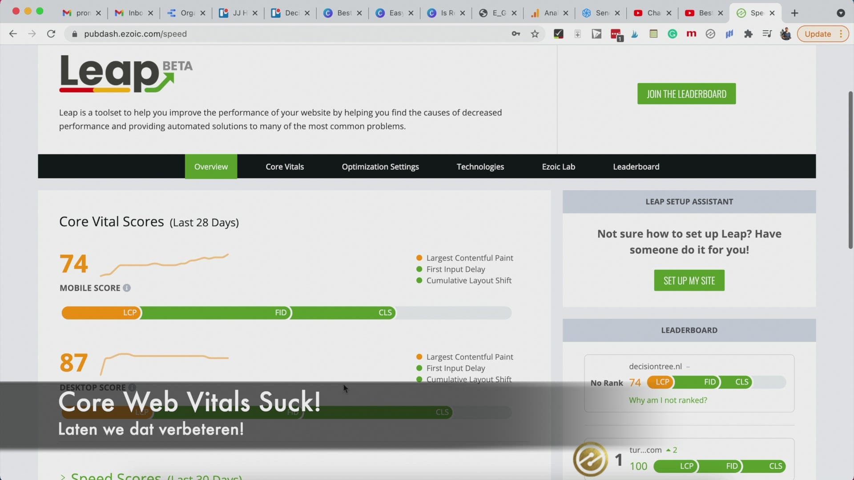Click the blue bars extension icon
This screenshot has width=854, height=480.
coord(729,34)
